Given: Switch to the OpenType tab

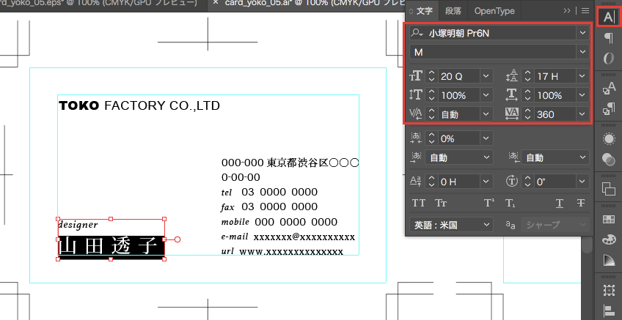Looking at the screenshot, I should pos(494,11).
